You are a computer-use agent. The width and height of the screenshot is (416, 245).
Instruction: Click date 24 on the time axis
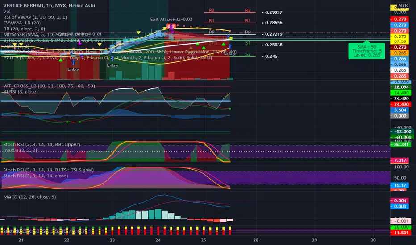(158, 240)
